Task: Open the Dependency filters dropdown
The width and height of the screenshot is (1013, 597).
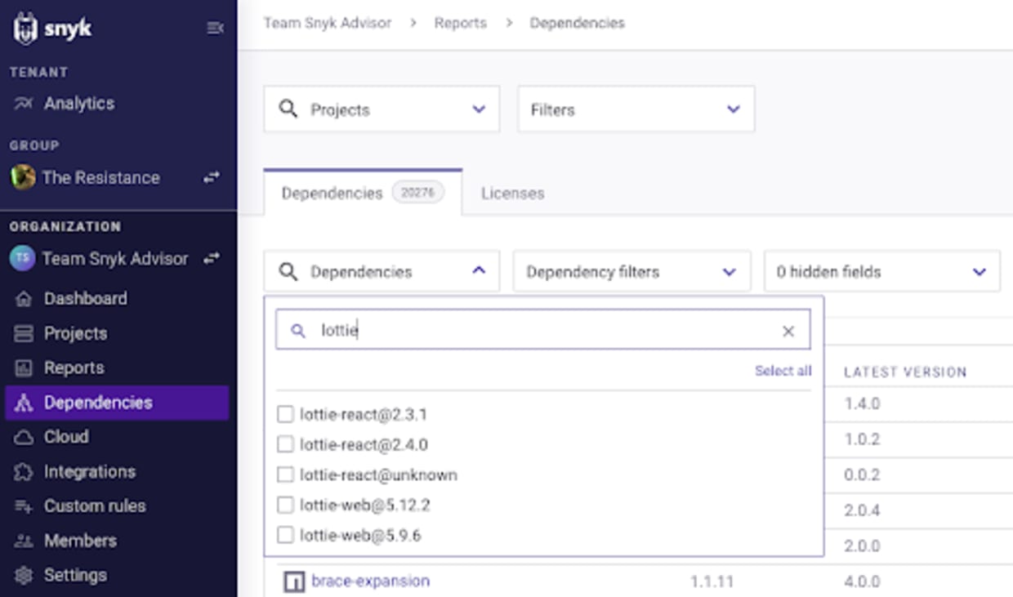Action: 631,271
